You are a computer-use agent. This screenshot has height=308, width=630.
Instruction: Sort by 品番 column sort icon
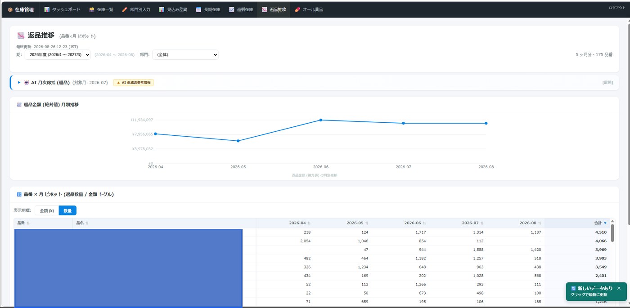(28, 223)
